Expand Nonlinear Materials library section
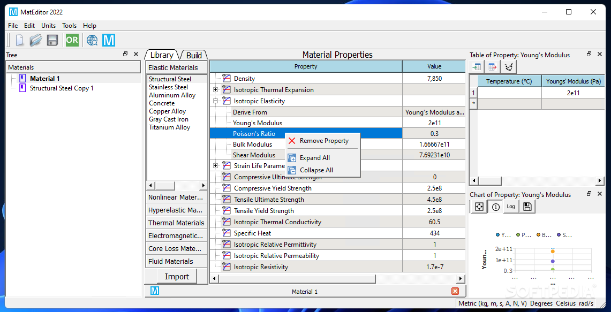Image resolution: width=611 pixels, height=312 pixels. (x=177, y=197)
